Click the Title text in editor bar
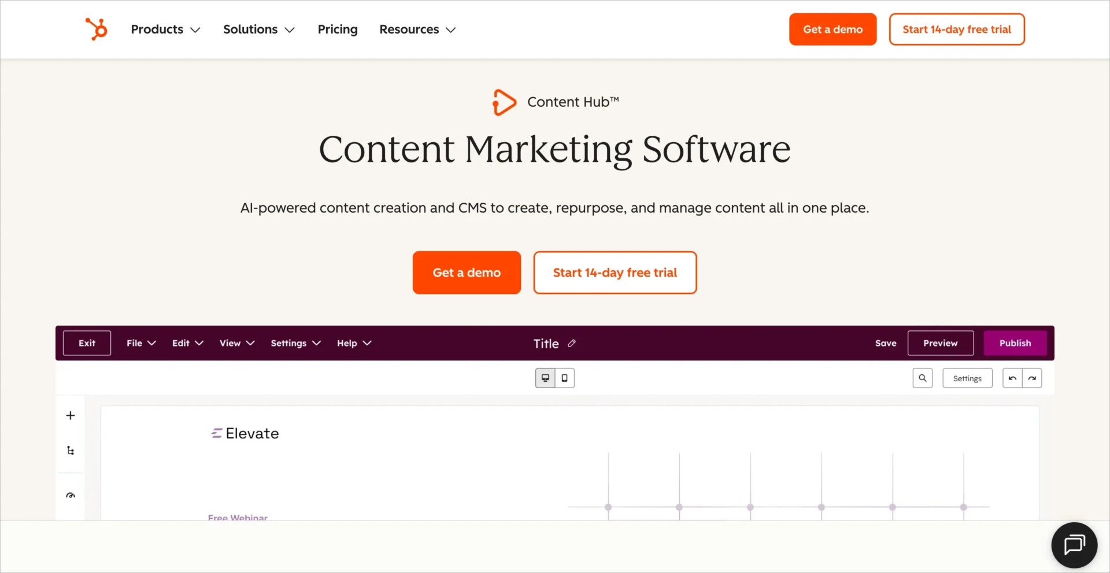The image size is (1110, 573). (546, 344)
